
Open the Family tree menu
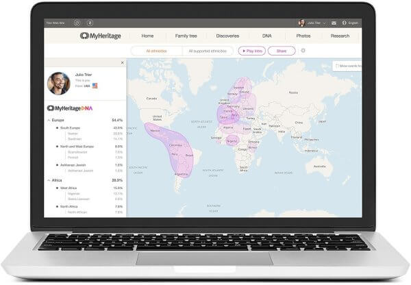(x=186, y=36)
